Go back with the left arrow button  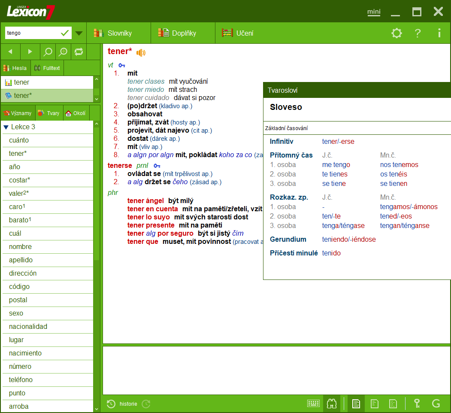(x=10, y=52)
